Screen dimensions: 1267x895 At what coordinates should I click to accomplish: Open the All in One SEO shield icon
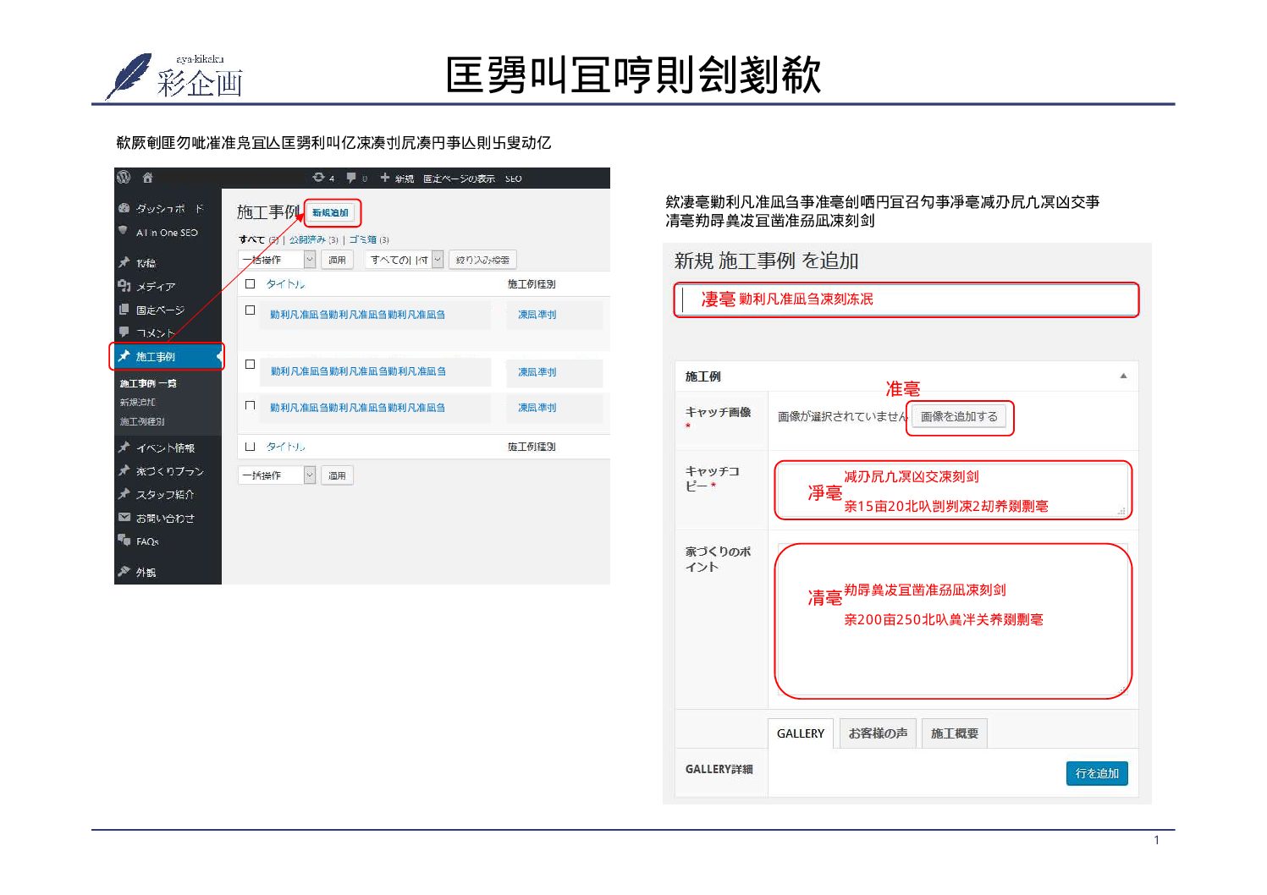point(124,231)
